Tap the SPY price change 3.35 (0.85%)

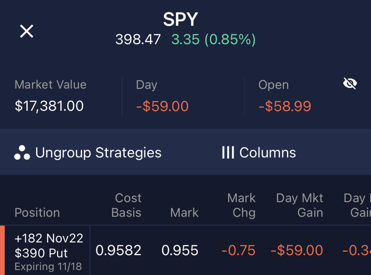click(x=213, y=40)
